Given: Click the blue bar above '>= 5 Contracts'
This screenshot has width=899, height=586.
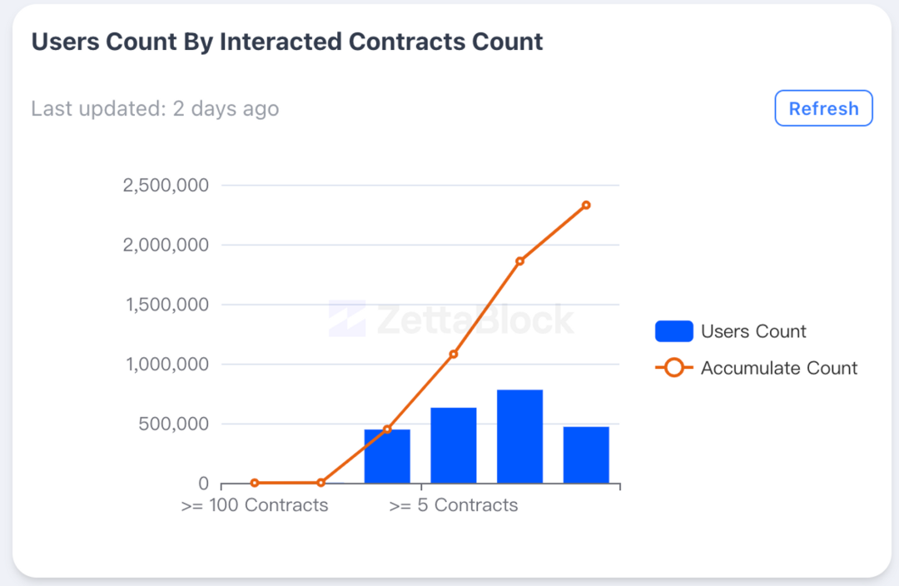Looking at the screenshot, I should pos(454,445).
